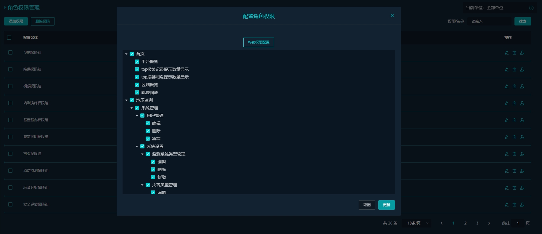Click the trash icon for 培训演练权限组
Screen dimensions: 542x234
coord(514,103)
